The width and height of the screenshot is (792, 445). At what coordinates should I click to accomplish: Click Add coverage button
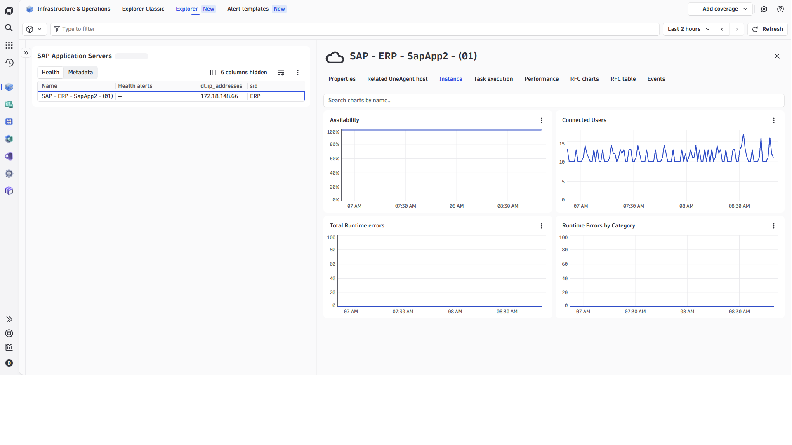click(x=720, y=9)
